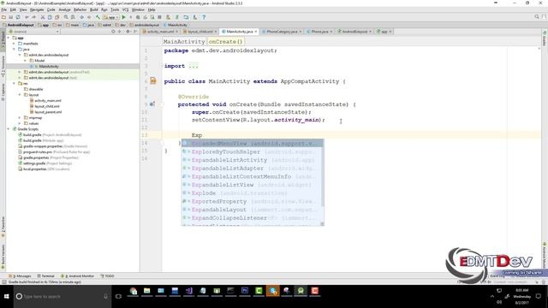This screenshot has height=308, width=548.
Task: Switch to PhoneCategory.java editor tab
Action: [x=282, y=32]
